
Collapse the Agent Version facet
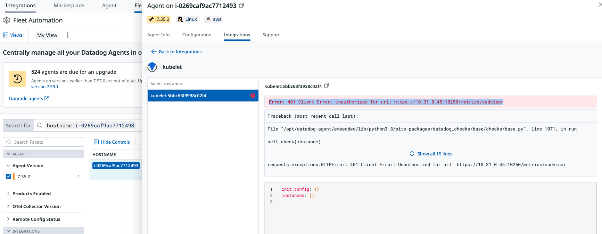pyautogui.click(x=8, y=165)
